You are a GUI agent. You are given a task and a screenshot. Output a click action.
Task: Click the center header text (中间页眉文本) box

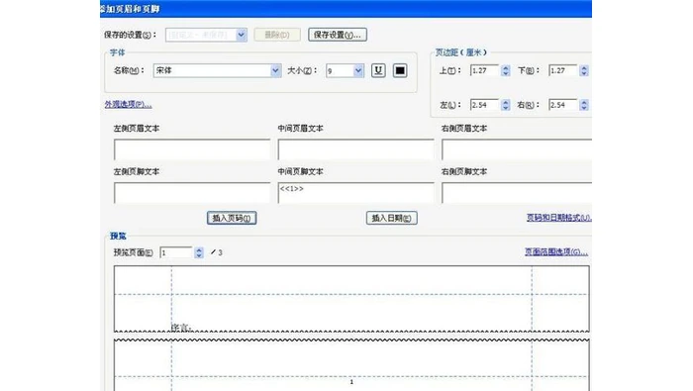[x=355, y=149]
